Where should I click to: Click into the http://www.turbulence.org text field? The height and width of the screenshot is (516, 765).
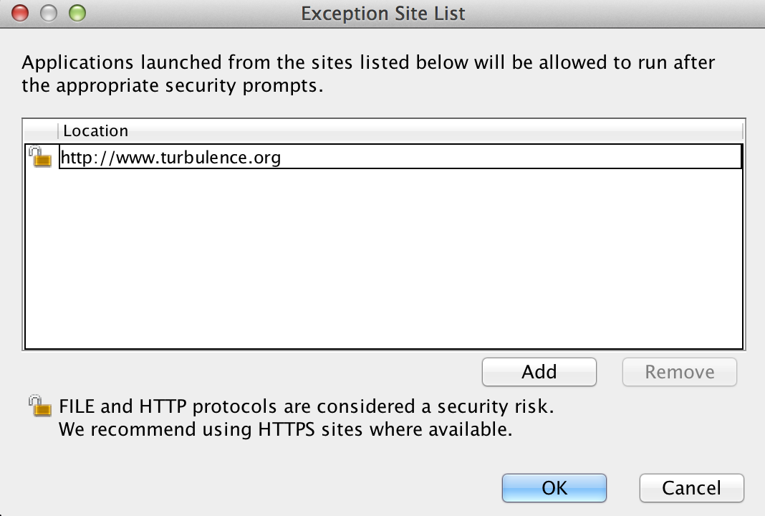[400, 157]
